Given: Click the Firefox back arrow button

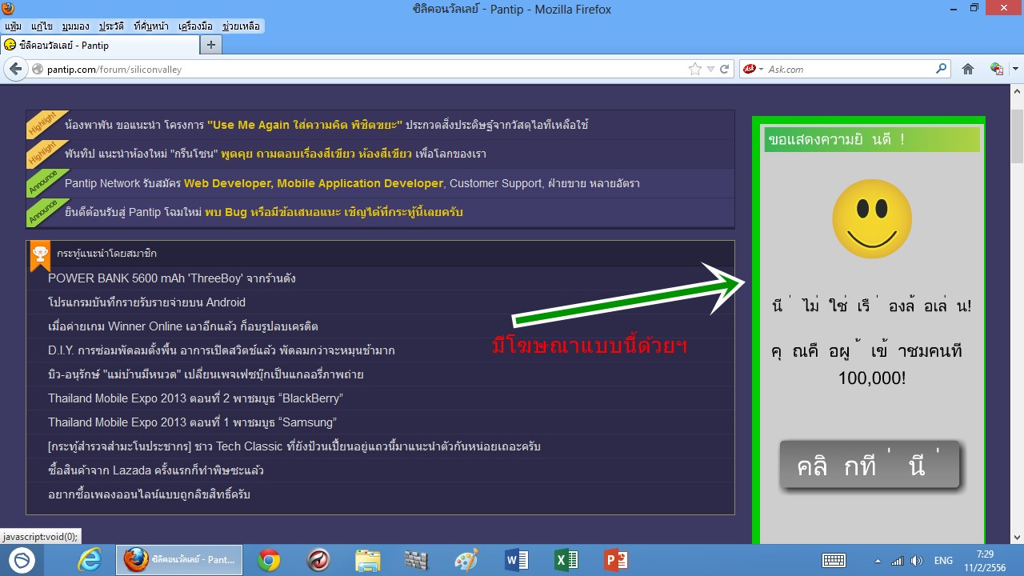Looking at the screenshot, I should tap(15, 69).
